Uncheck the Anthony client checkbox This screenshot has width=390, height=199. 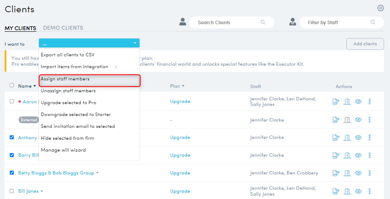(x=12, y=137)
